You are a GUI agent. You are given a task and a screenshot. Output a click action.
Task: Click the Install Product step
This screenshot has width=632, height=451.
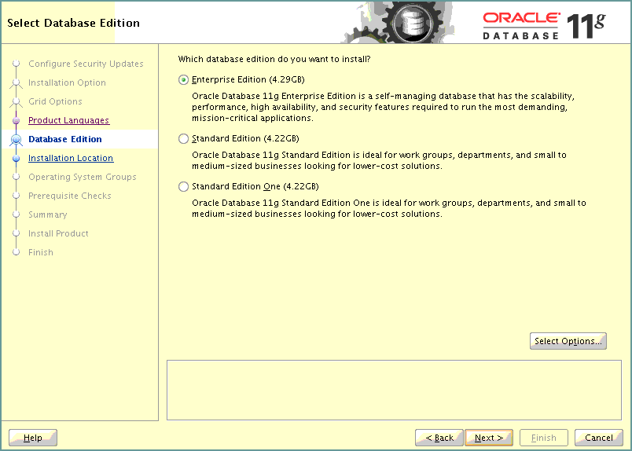(x=58, y=233)
